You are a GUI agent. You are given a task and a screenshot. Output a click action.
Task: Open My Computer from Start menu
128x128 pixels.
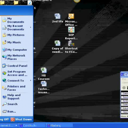coord(16,50)
